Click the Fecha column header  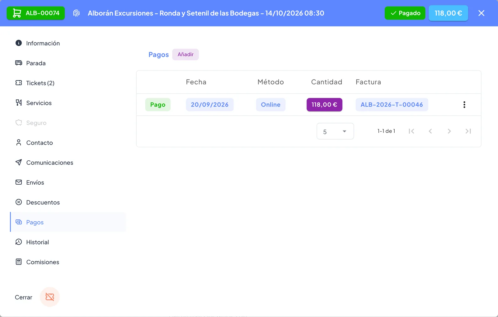196,82
